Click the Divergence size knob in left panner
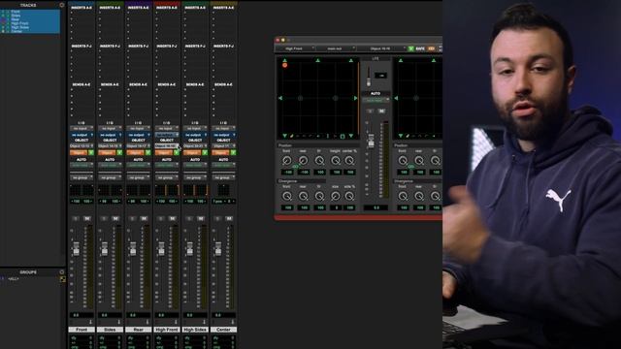 point(336,196)
